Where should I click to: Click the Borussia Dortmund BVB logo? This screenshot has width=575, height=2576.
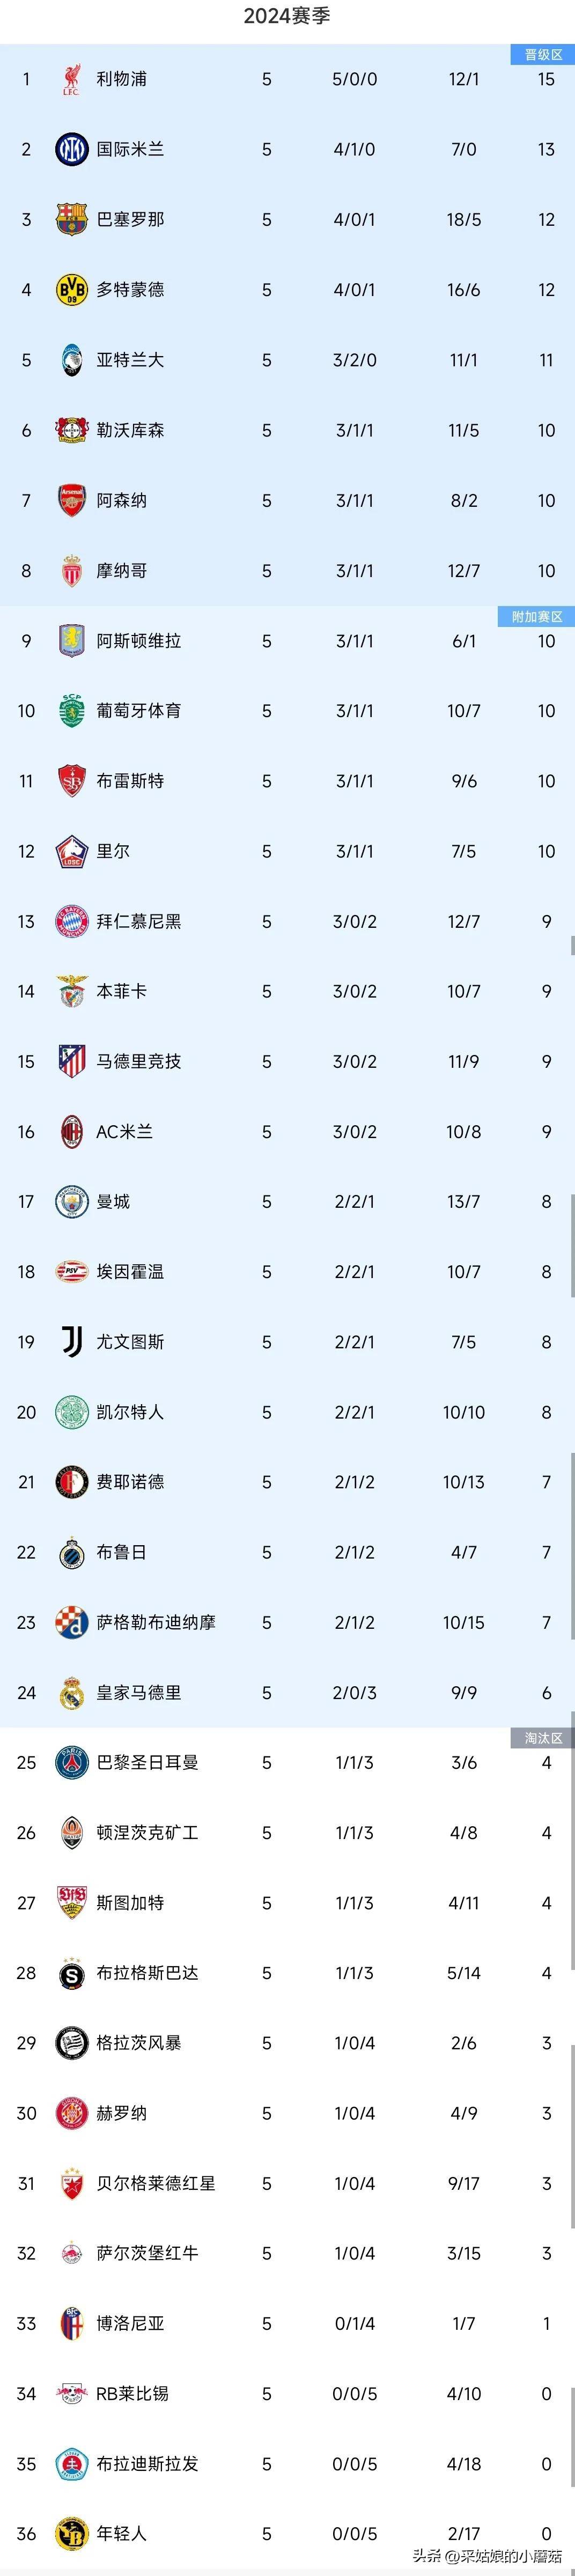(71, 290)
